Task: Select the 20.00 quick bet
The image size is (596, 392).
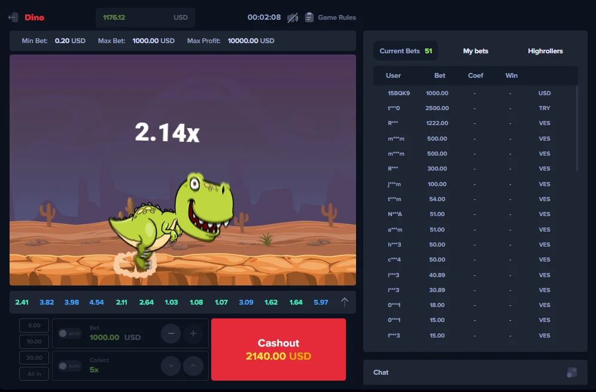Action: pos(34,358)
